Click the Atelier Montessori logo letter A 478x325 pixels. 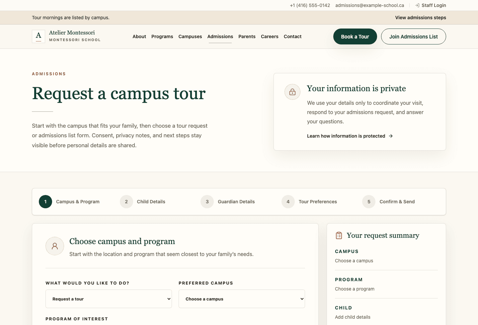[39, 36]
